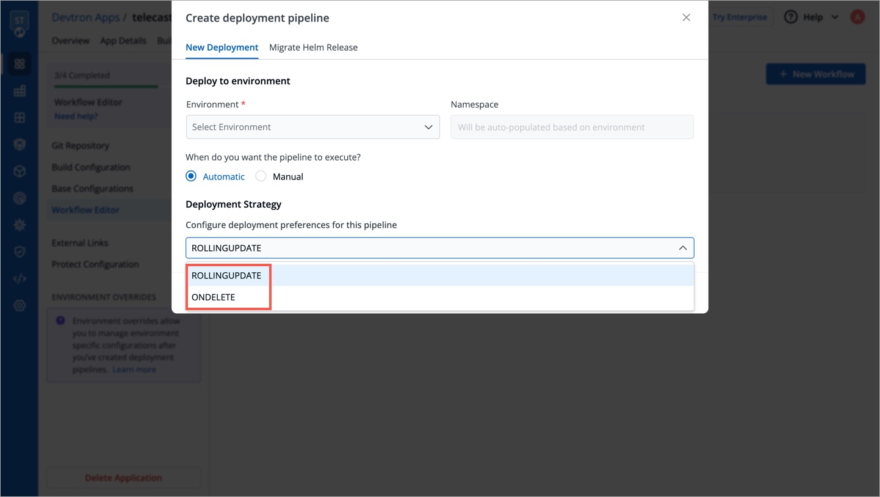
Task: Click the shield security icon in sidebar
Action: click(x=20, y=252)
